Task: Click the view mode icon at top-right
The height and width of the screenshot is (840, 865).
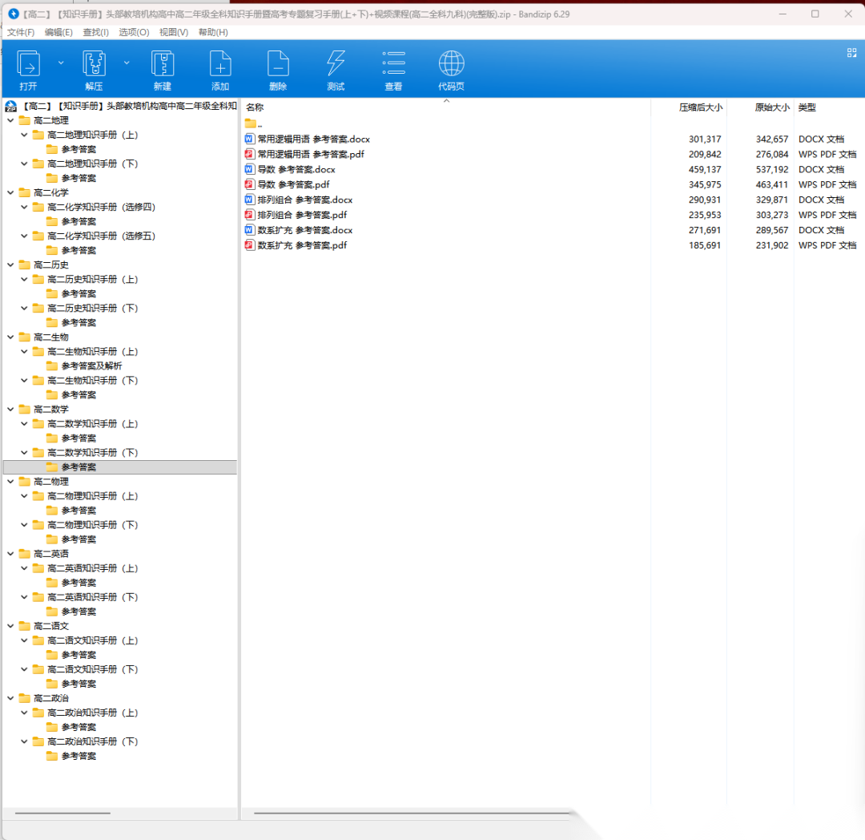Action: [851, 53]
